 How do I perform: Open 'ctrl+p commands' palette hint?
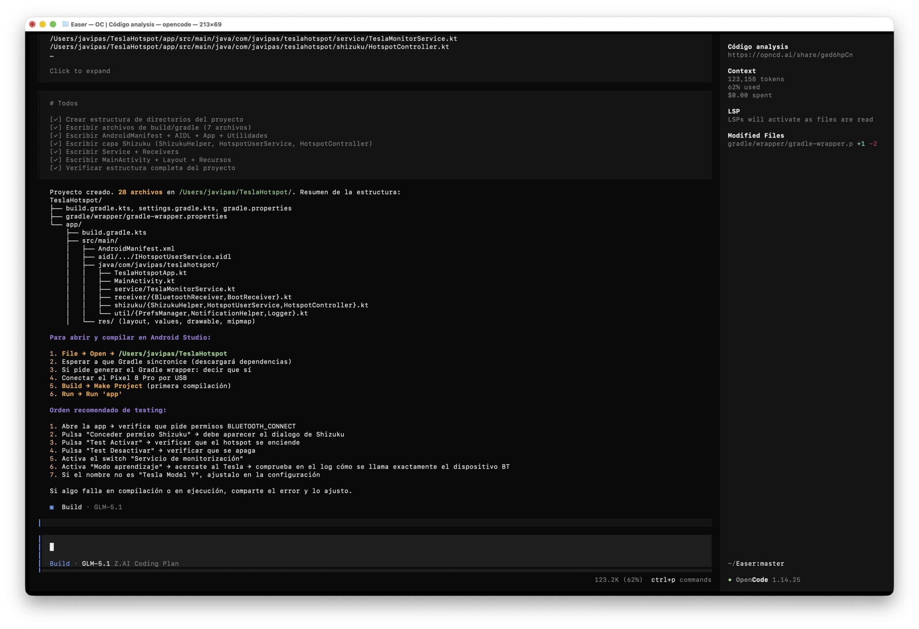point(681,579)
